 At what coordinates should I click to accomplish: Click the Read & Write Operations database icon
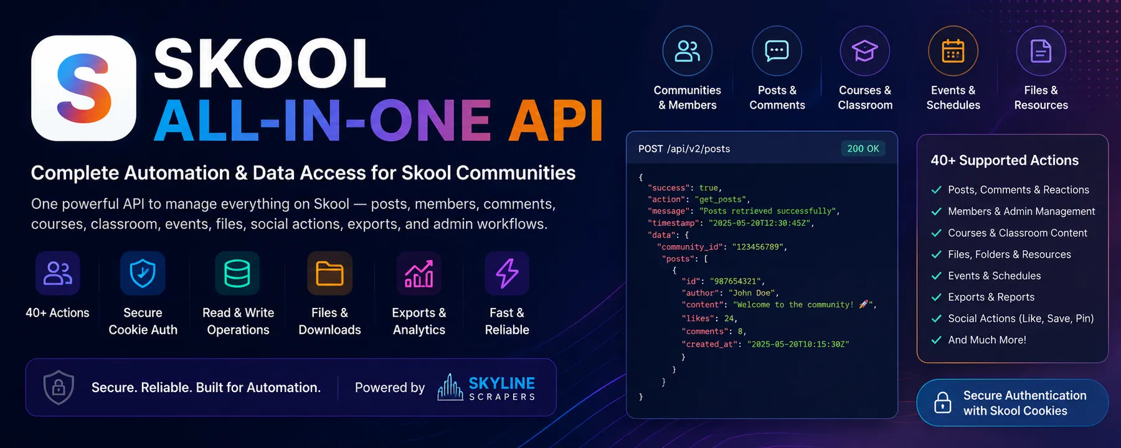pos(237,273)
